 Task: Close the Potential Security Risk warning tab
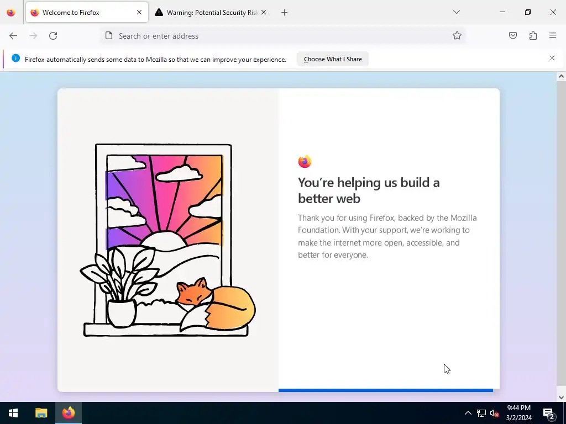pyautogui.click(x=264, y=12)
